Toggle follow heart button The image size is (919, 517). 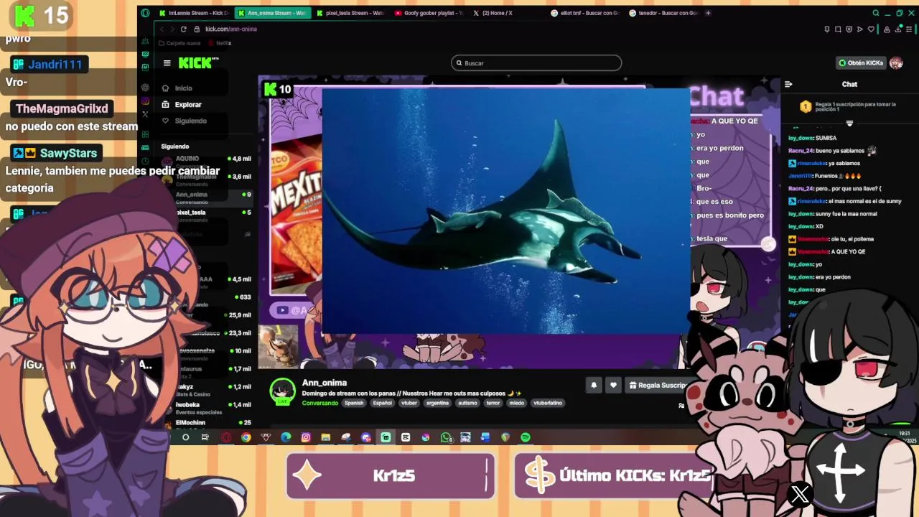[613, 386]
